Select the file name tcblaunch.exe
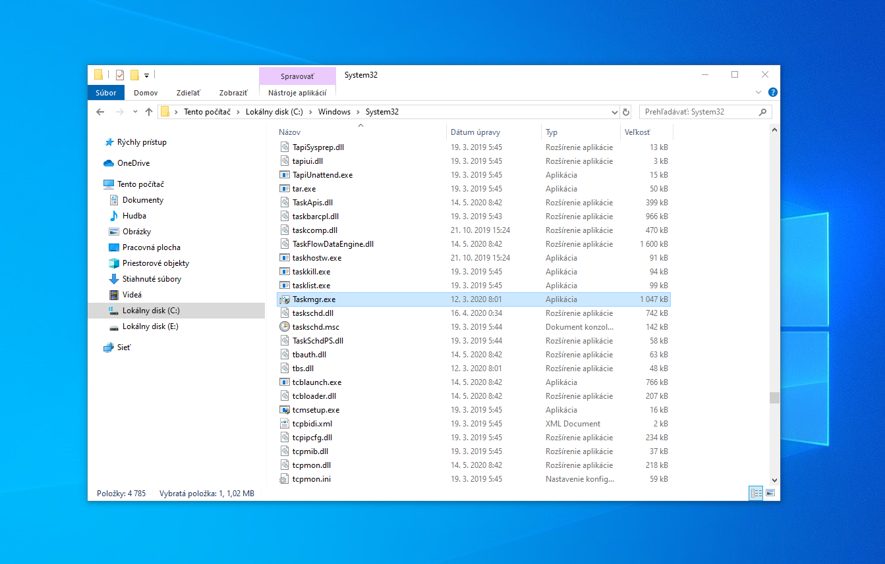This screenshot has height=564, width=885. (317, 382)
